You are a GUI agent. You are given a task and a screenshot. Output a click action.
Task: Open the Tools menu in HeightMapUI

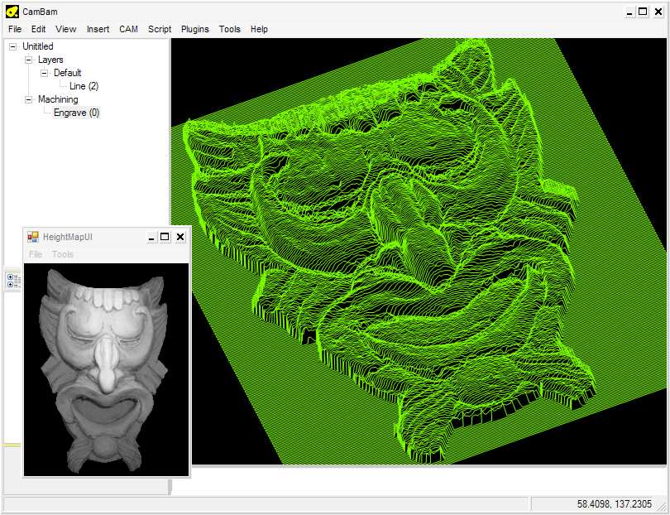point(63,254)
